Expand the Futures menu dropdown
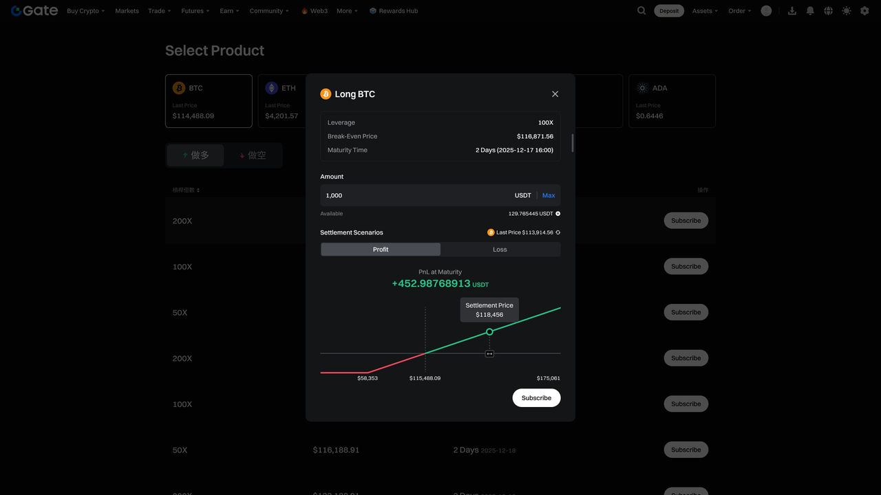The width and height of the screenshot is (881, 495). coord(195,11)
